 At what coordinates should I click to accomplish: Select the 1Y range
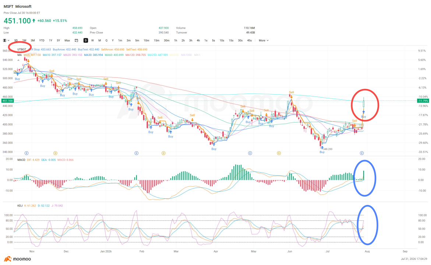coord(50,40)
